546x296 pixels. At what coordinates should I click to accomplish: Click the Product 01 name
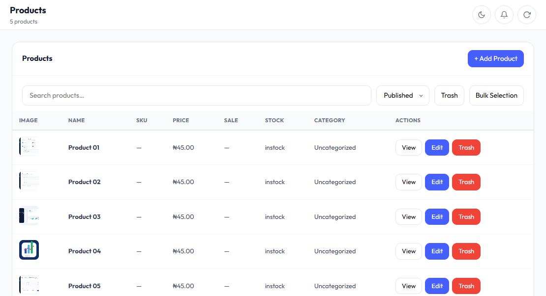click(84, 148)
